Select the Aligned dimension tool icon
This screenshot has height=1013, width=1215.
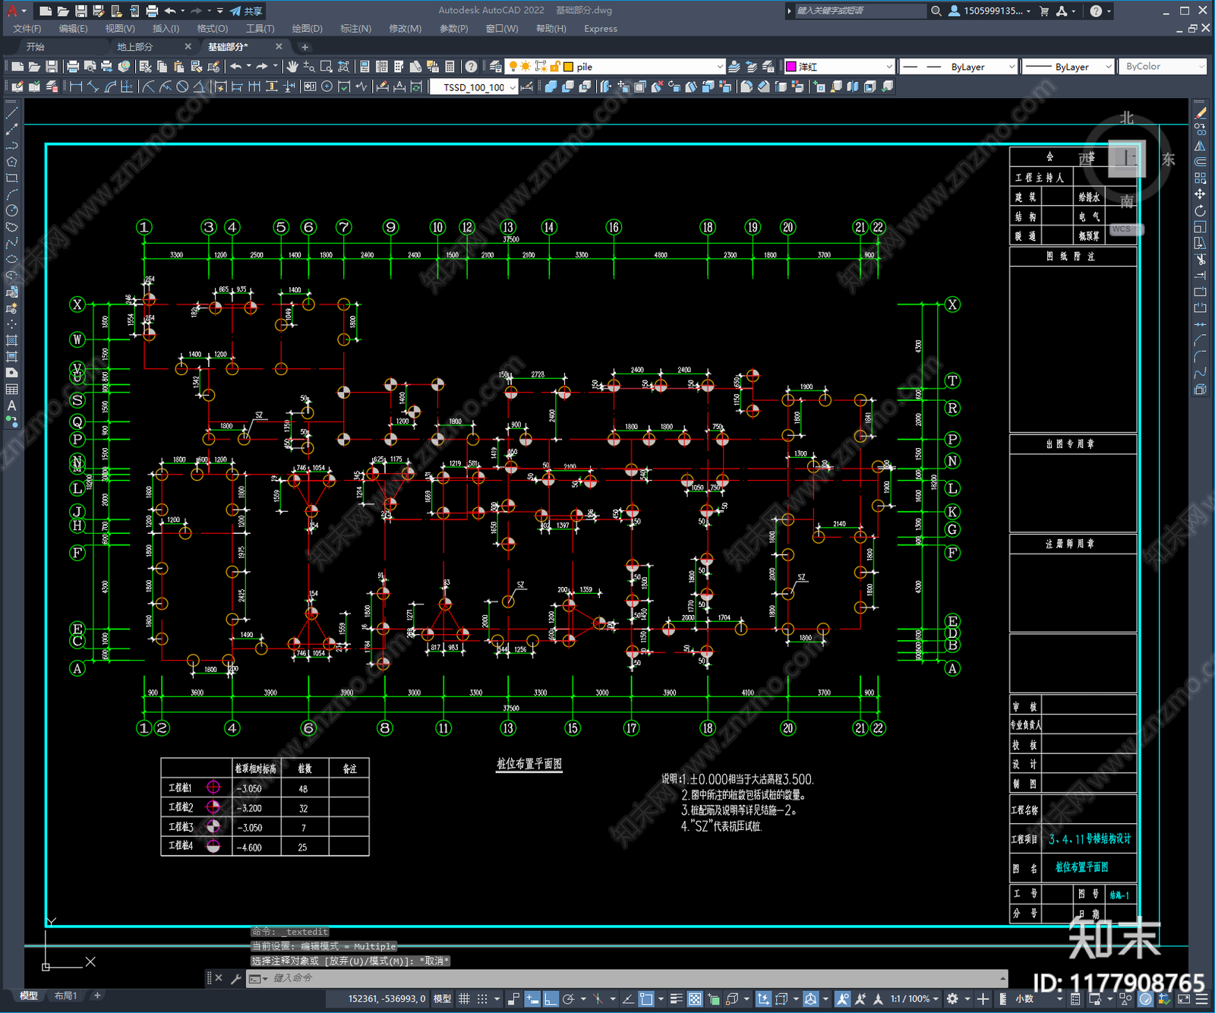coord(93,87)
